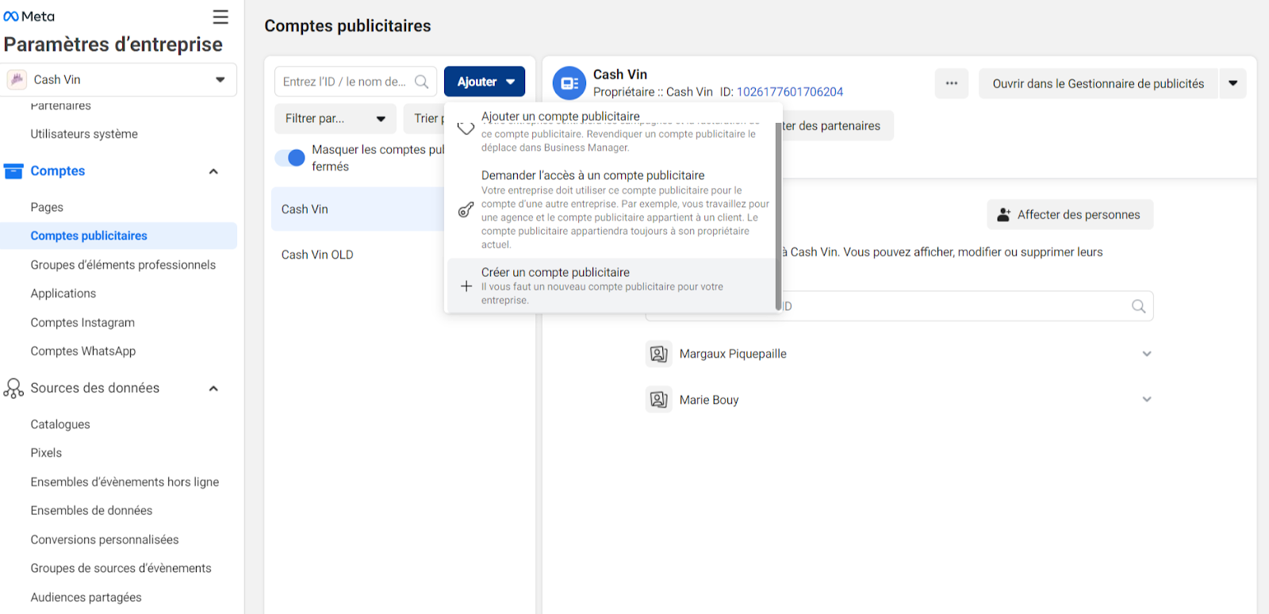Expand Marie Bouy row chevron
The height and width of the screenshot is (614, 1269).
(1147, 400)
